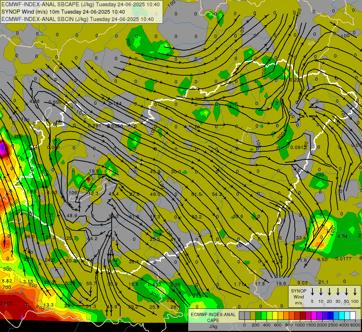Click the map value 30.0
The image size is (362, 332).
(176, 172)
